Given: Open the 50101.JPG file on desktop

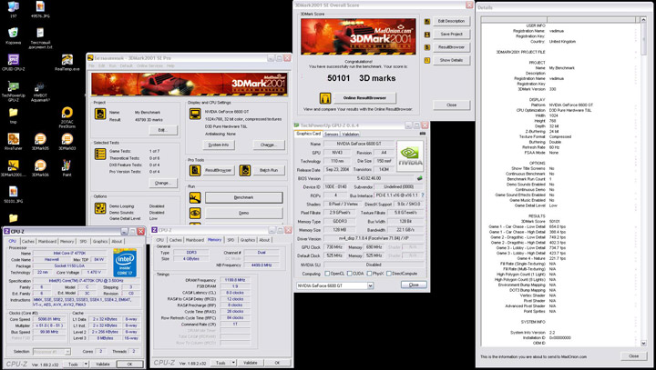Looking at the screenshot, I should [13, 192].
